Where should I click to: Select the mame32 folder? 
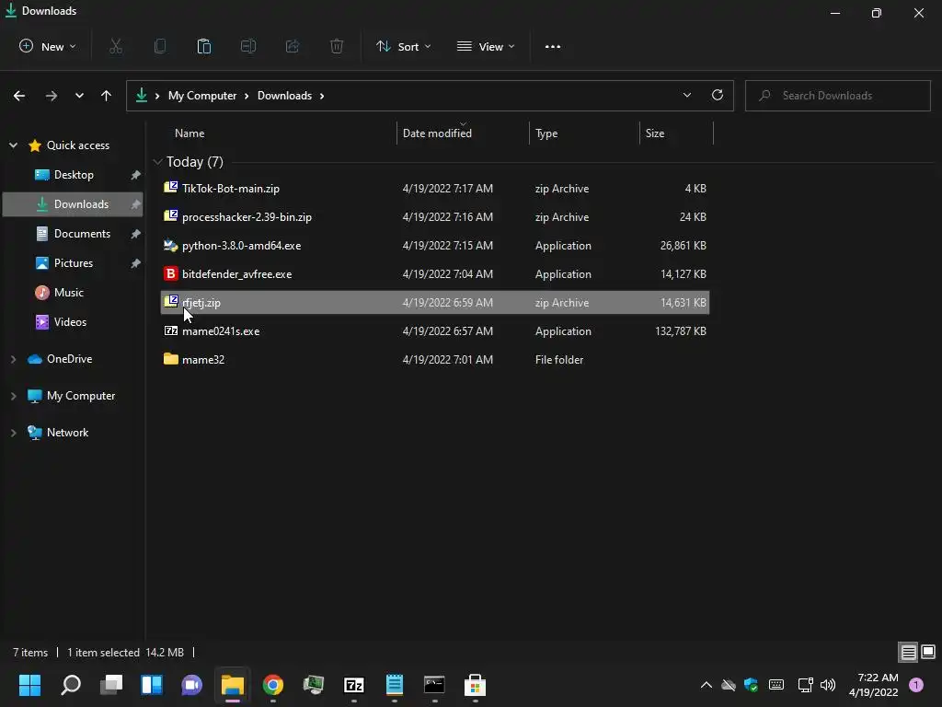(434, 360)
